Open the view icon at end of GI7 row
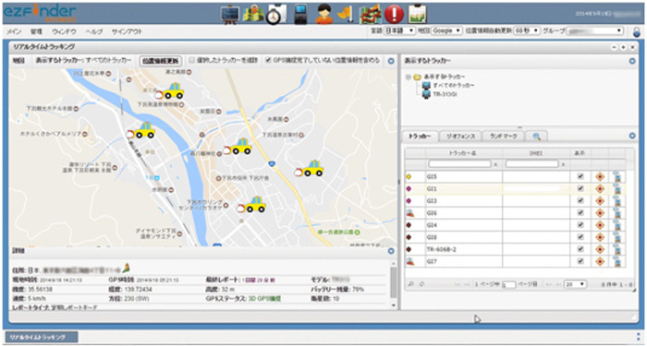The width and height of the screenshot is (647, 346). (617, 261)
